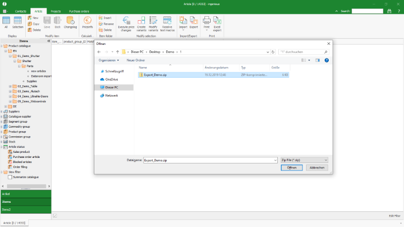Click the Abbrechen button

pos(317,167)
